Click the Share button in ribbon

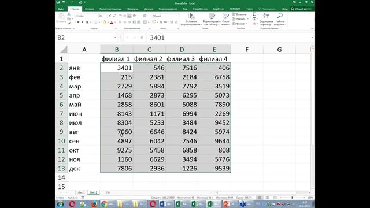(x=301, y=9)
